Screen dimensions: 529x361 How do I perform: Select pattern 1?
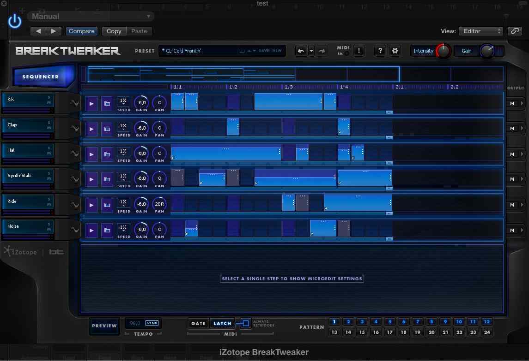coord(334,322)
